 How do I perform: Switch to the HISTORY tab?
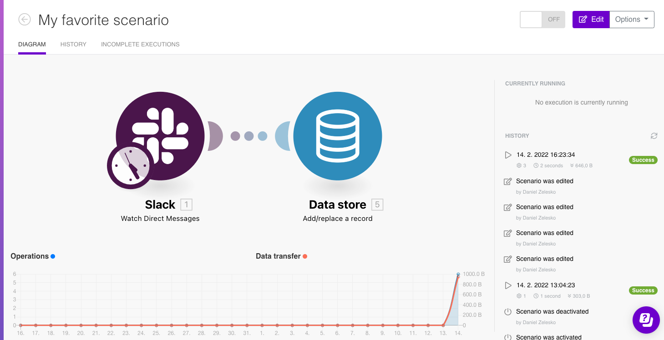[73, 45]
